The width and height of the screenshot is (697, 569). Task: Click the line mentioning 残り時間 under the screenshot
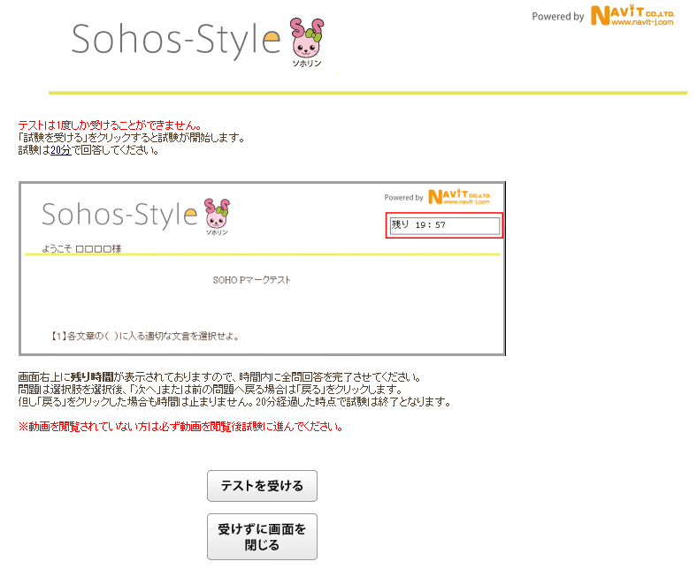coord(219,377)
